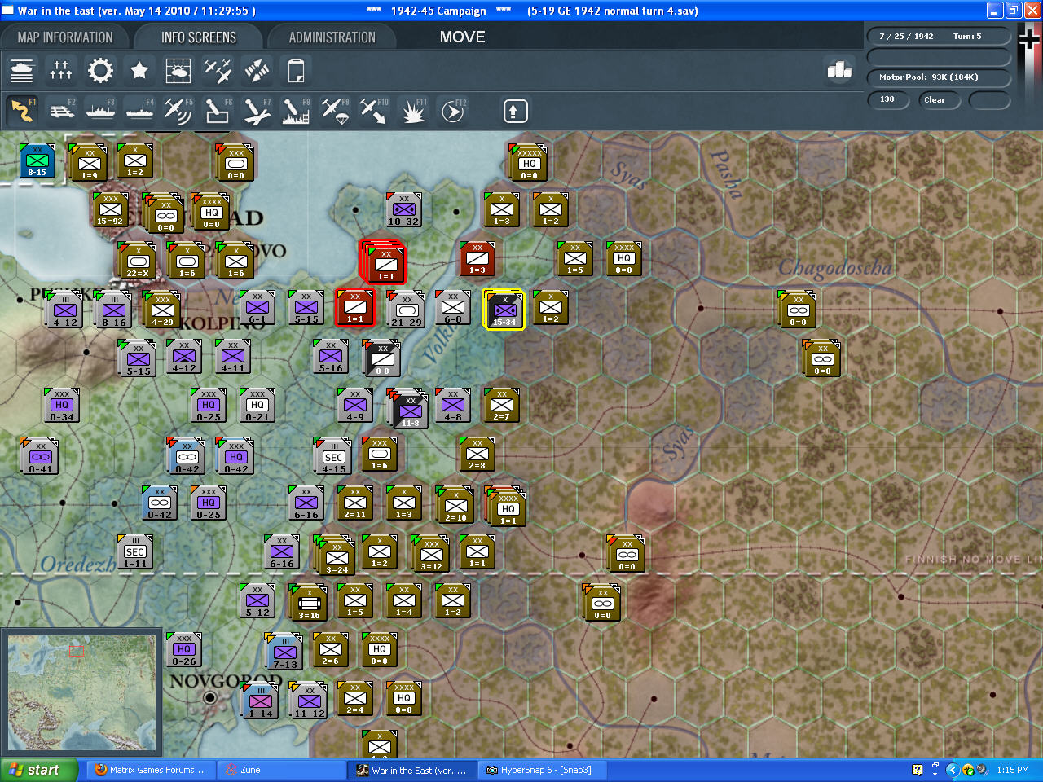The image size is (1043, 782).
Task: Select the 0-41 unit counter
Action: 39,456
